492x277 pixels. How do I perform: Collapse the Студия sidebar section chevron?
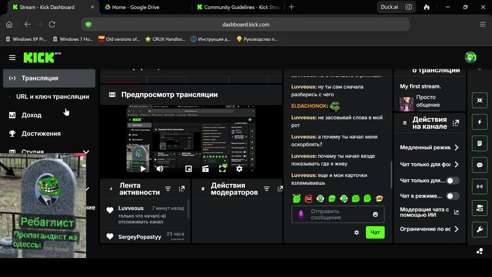point(86,152)
